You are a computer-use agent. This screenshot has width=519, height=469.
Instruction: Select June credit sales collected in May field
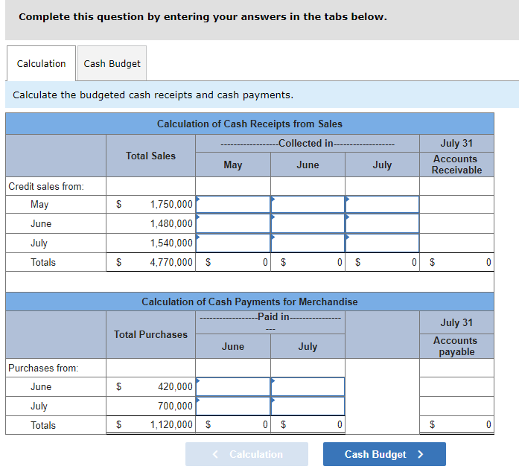click(x=233, y=223)
